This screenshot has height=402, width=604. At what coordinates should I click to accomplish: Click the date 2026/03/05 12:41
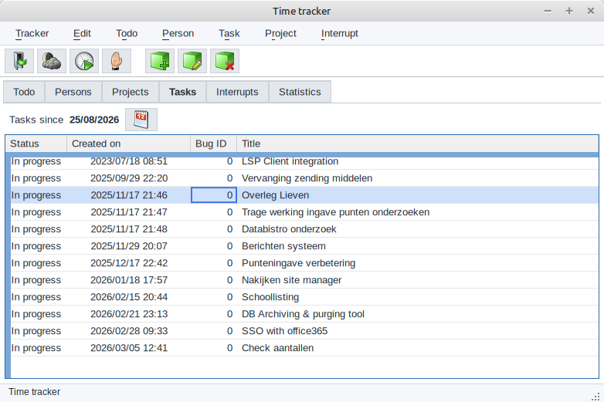pyautogui.click(x=129, y=348)
